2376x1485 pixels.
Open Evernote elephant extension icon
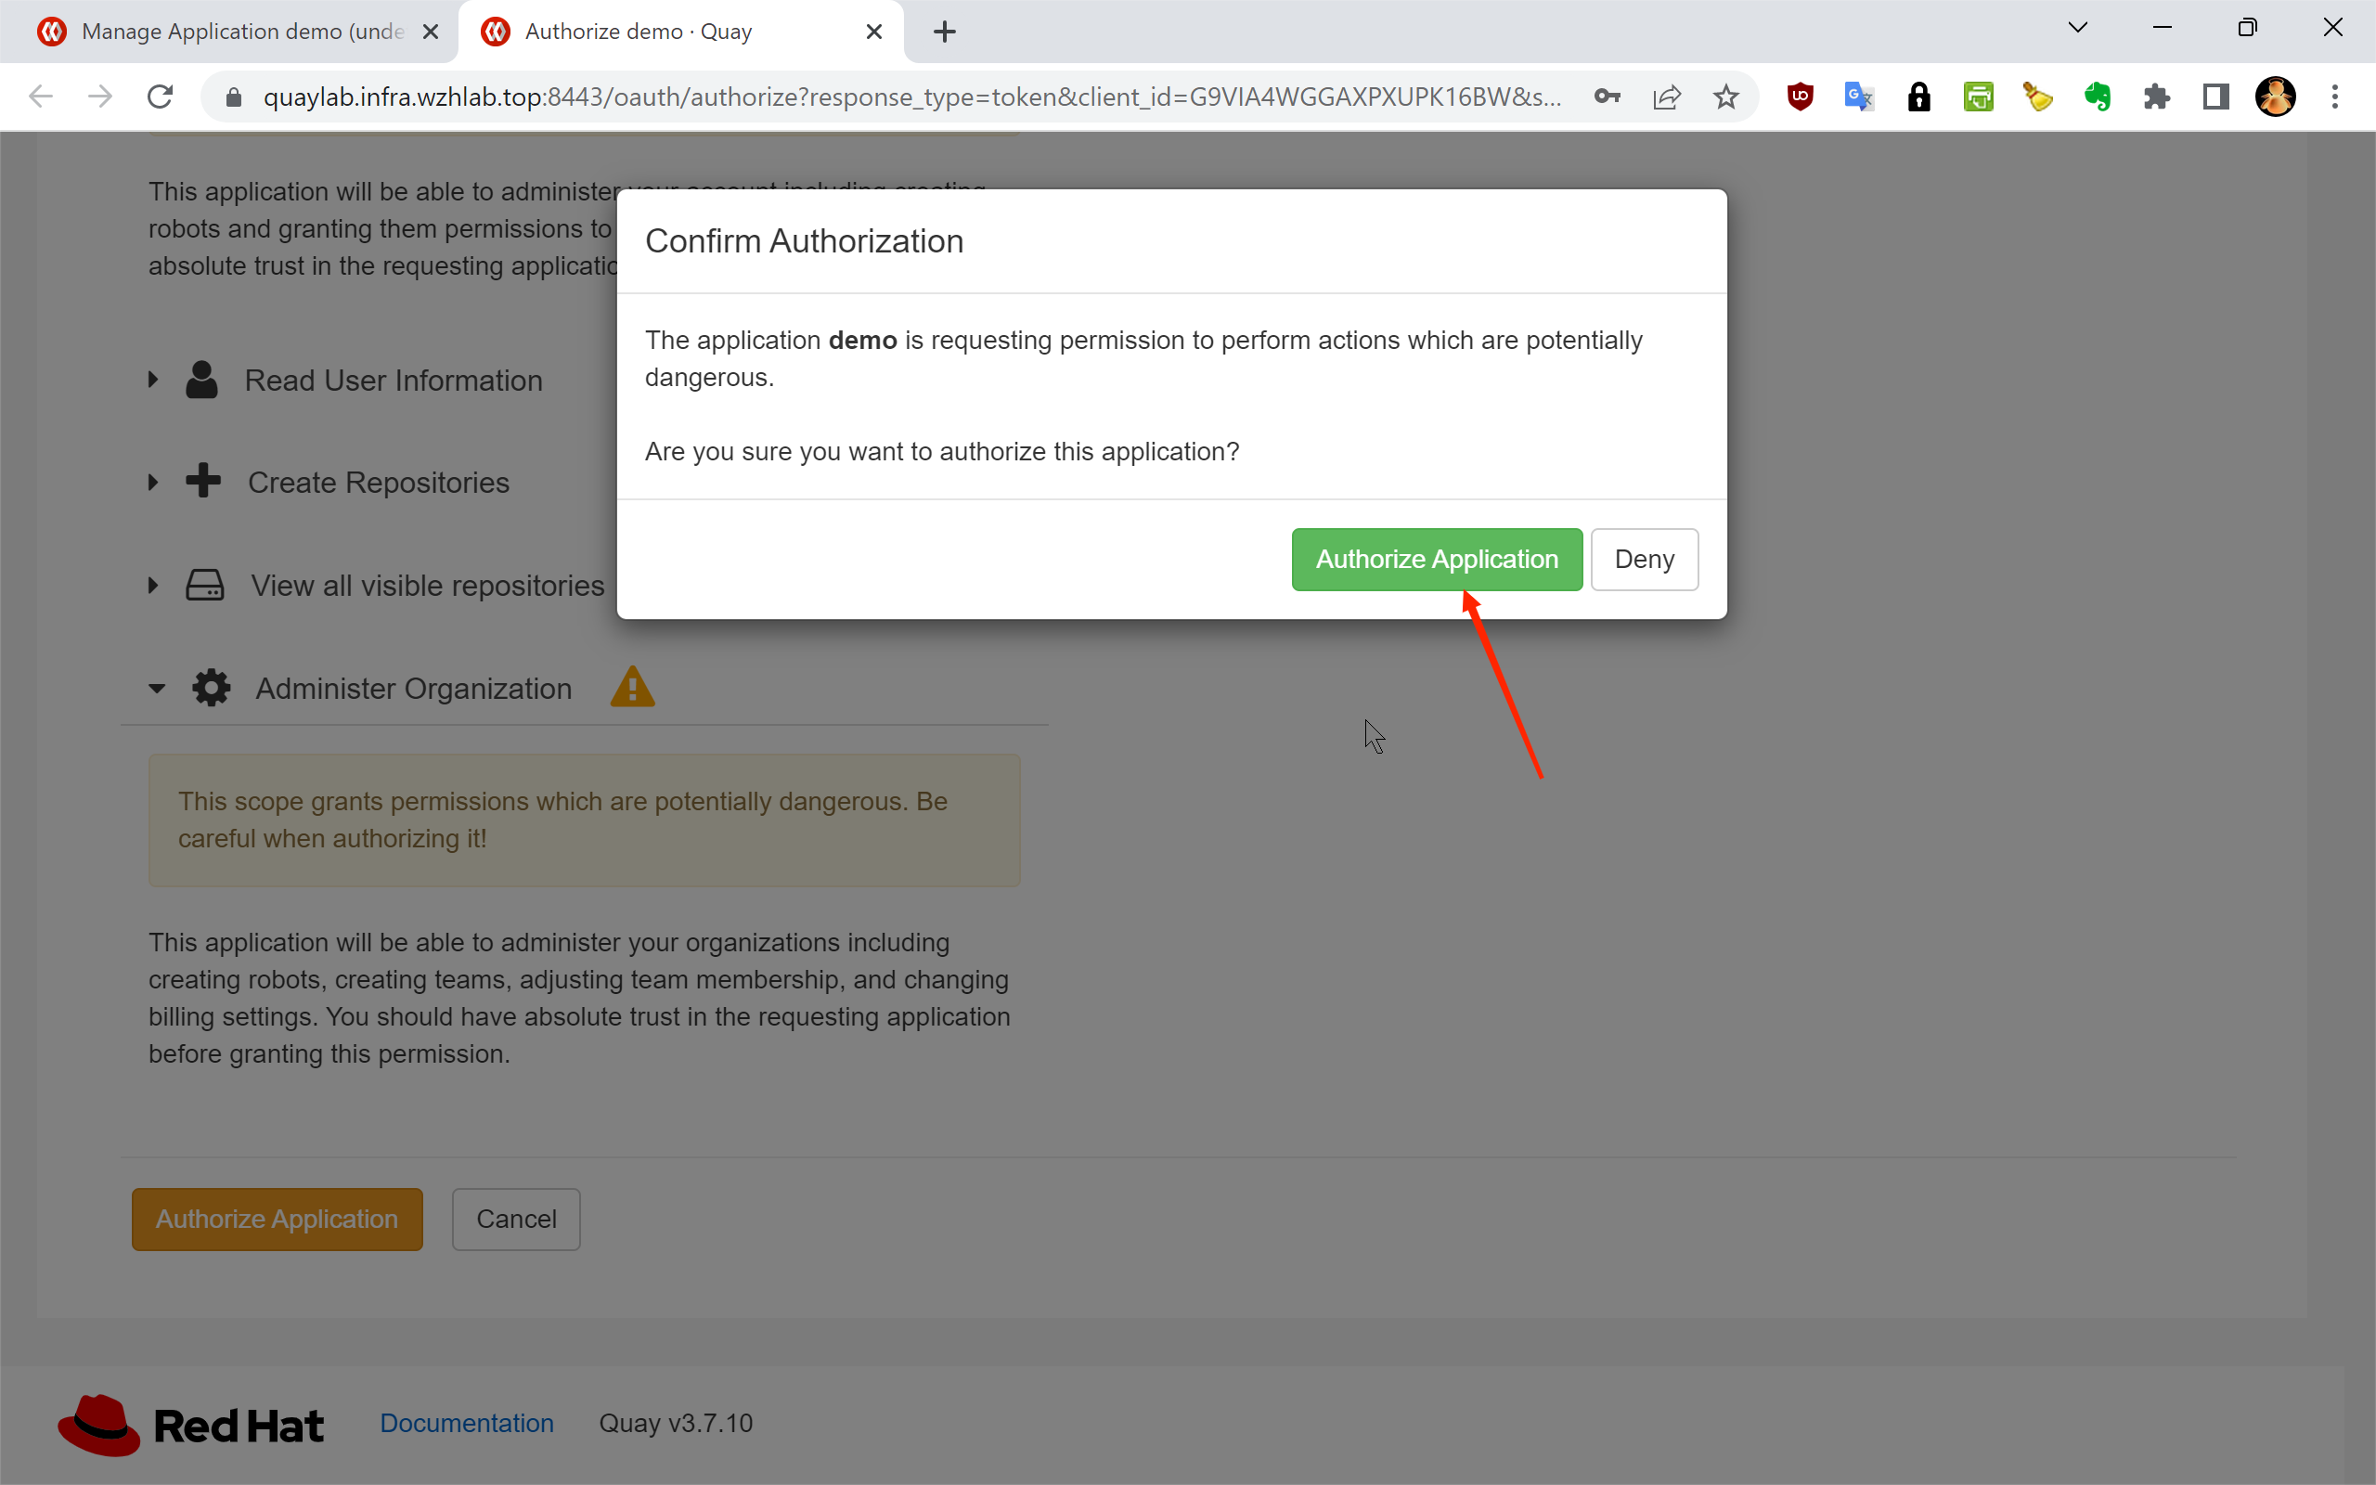(x=2097, y=97)
